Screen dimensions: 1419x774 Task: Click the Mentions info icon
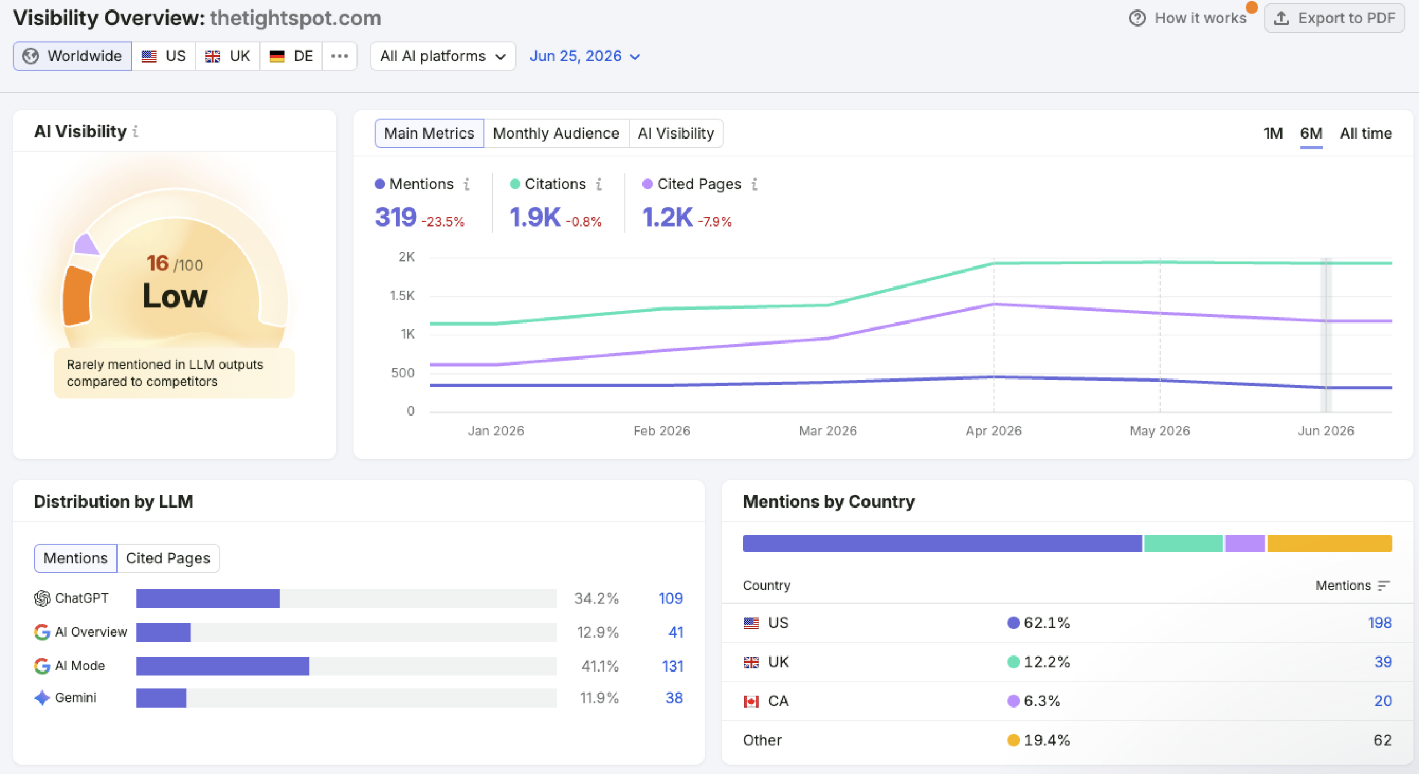click(467, 184)
